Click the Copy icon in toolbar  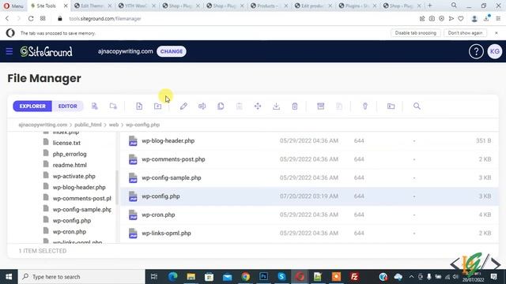point(221,106)
